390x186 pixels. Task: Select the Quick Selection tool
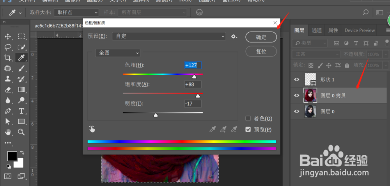pyautogui.click(x=21, y=47)
